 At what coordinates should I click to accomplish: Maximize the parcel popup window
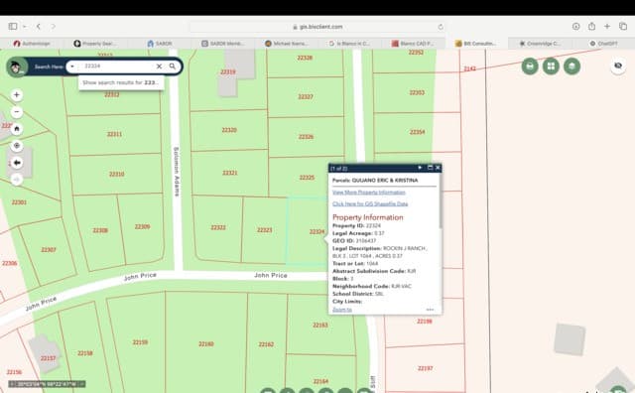(x=430, y=168)
